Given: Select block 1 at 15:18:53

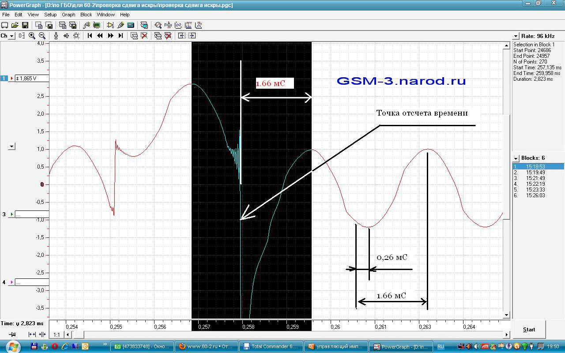Looking at the screenshot, I should pos(538,167).
